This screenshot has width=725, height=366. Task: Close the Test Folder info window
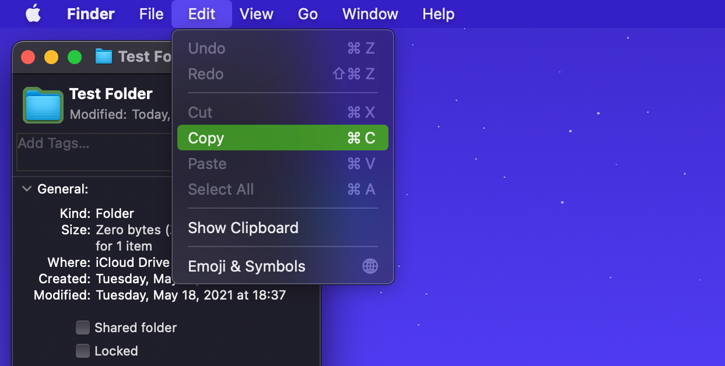click(x=28, y=57)
